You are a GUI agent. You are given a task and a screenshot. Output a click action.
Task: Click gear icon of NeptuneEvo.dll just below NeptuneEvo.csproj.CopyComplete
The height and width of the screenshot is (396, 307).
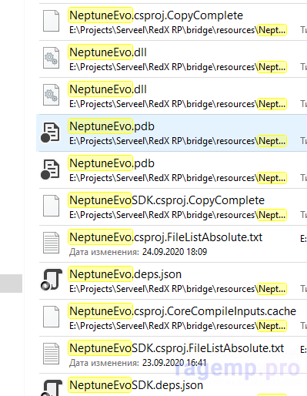[51, 58]
